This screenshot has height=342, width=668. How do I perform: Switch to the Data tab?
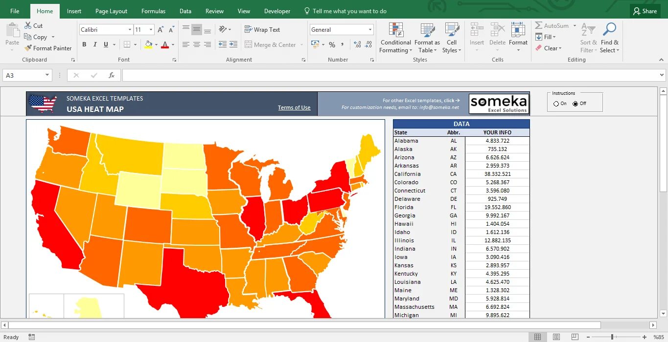pos(185,11)
